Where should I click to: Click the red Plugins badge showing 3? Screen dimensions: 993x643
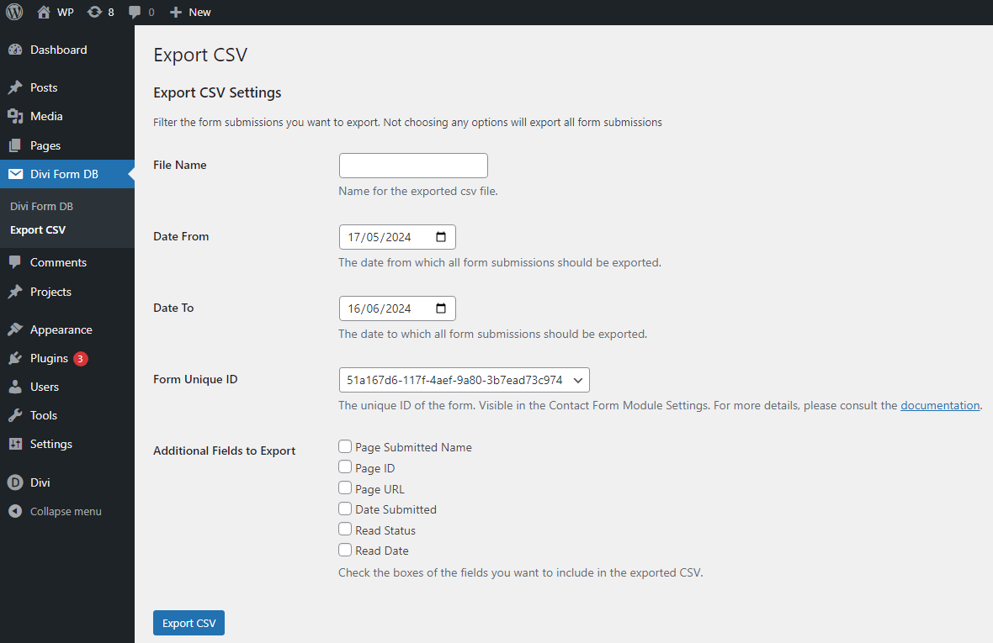click(x=81, y=359)
